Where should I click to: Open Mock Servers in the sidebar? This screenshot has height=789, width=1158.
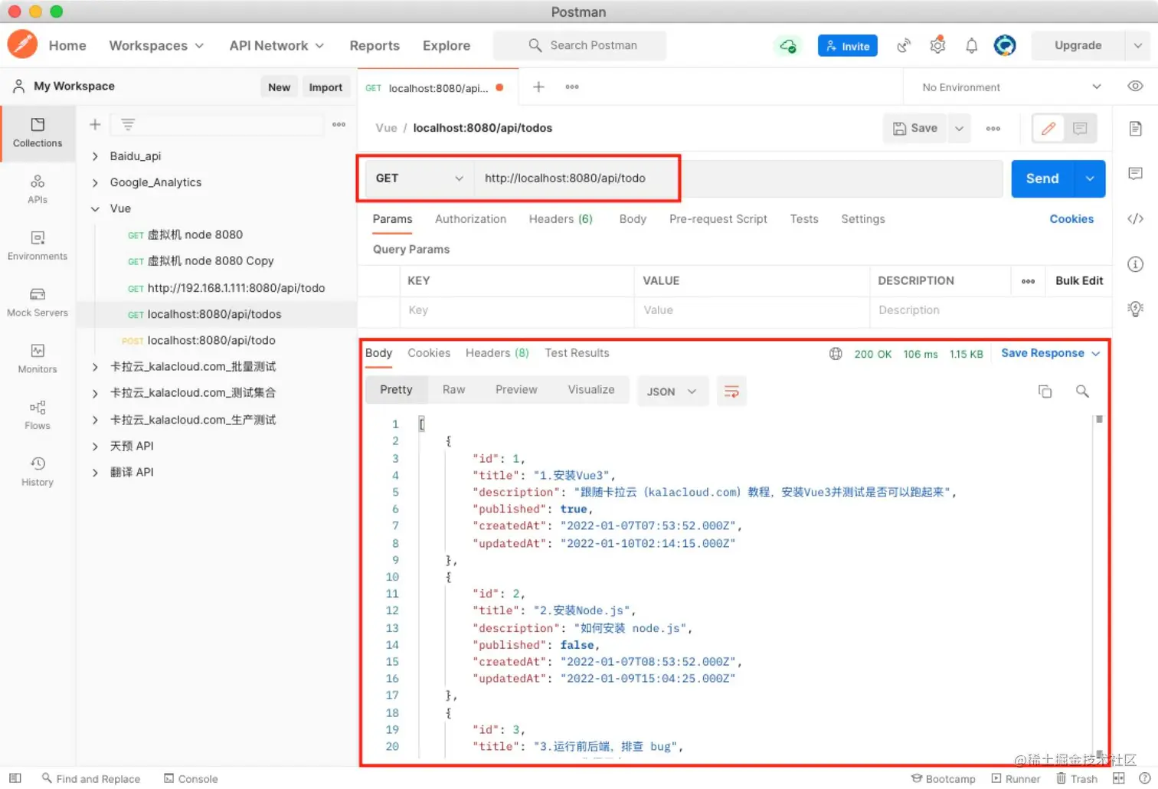[x=38, y=303]
